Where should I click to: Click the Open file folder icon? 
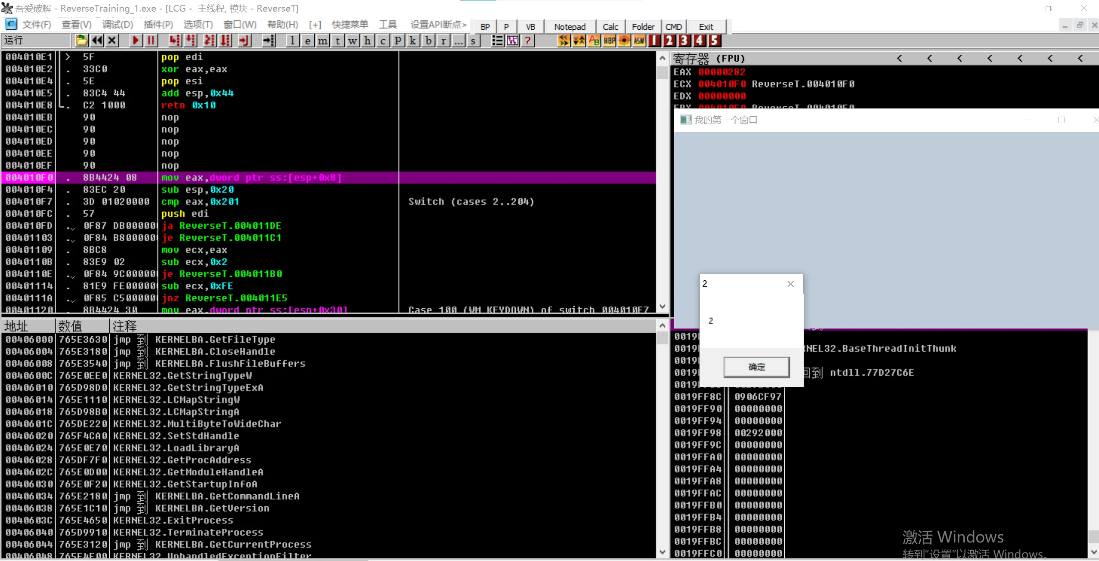81,40
